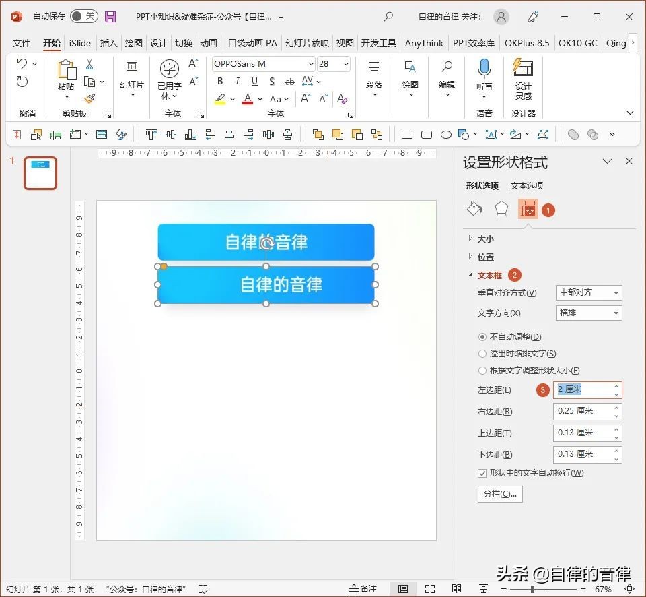The width and height of the screenshot is (646, 597).
Task: Apply bold formatting with the B icon
Action: (x=219, y=81)
